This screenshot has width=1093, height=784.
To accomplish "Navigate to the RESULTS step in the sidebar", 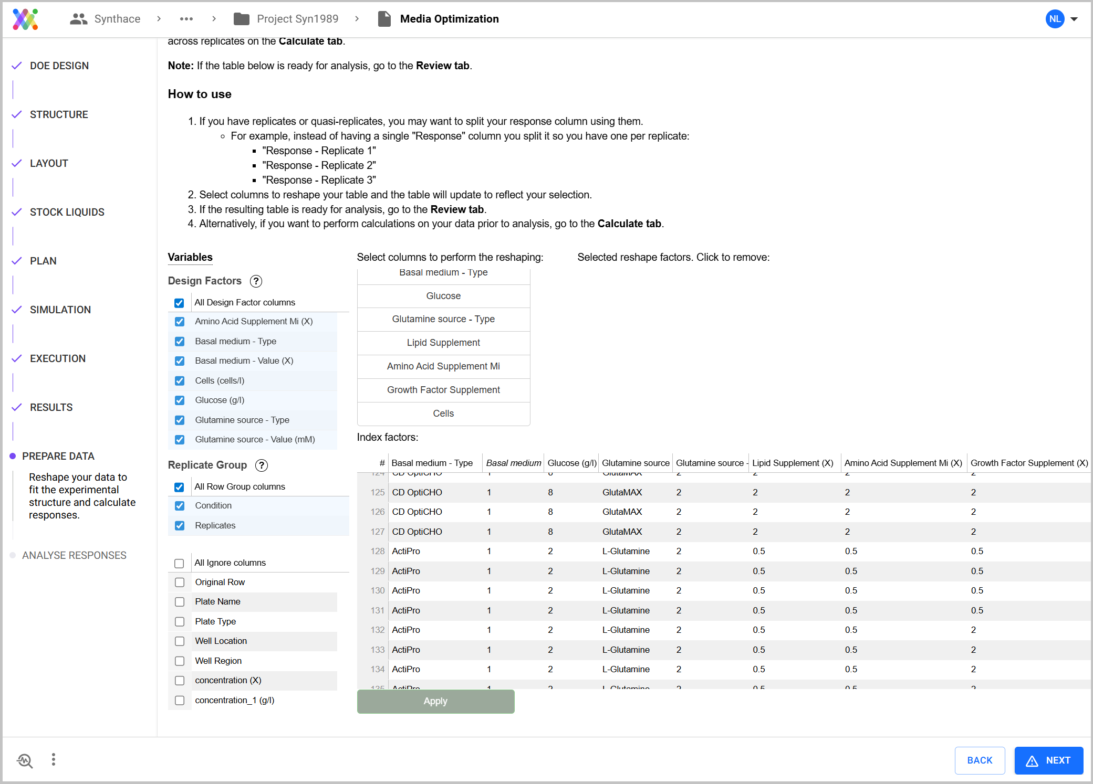I will [51, 407].
